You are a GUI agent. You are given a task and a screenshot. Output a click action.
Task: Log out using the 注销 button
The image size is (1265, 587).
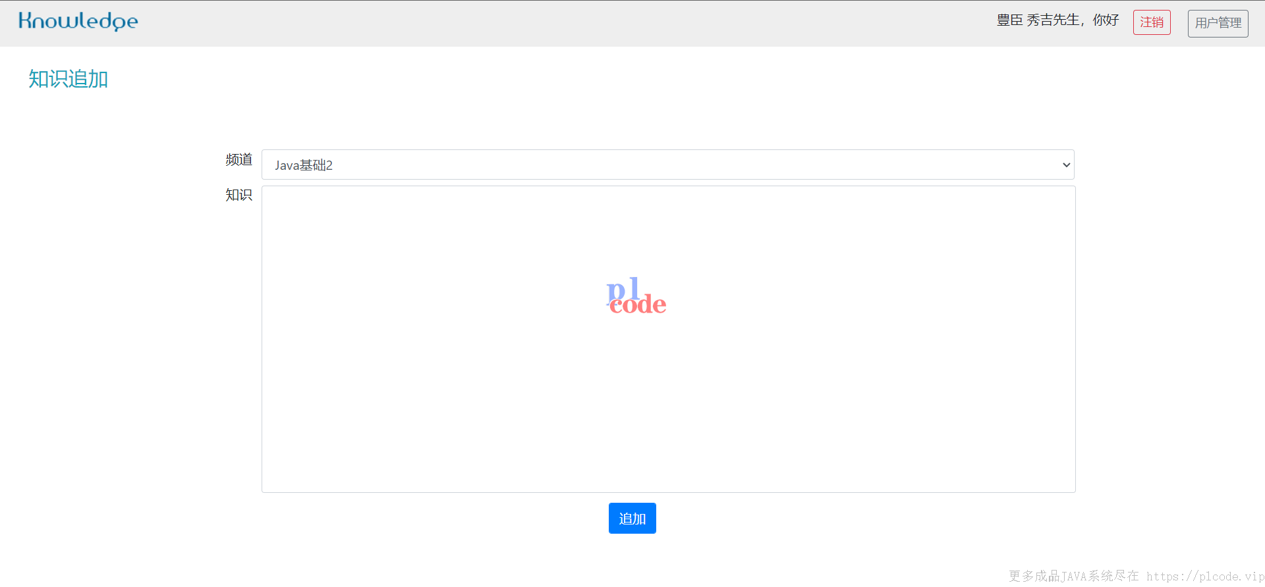click(1152, 22)
